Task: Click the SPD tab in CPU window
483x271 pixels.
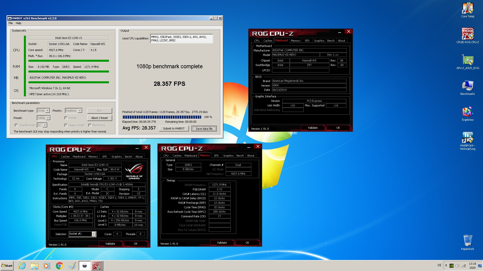Action: pyautogui.click(x=104, y=157)
